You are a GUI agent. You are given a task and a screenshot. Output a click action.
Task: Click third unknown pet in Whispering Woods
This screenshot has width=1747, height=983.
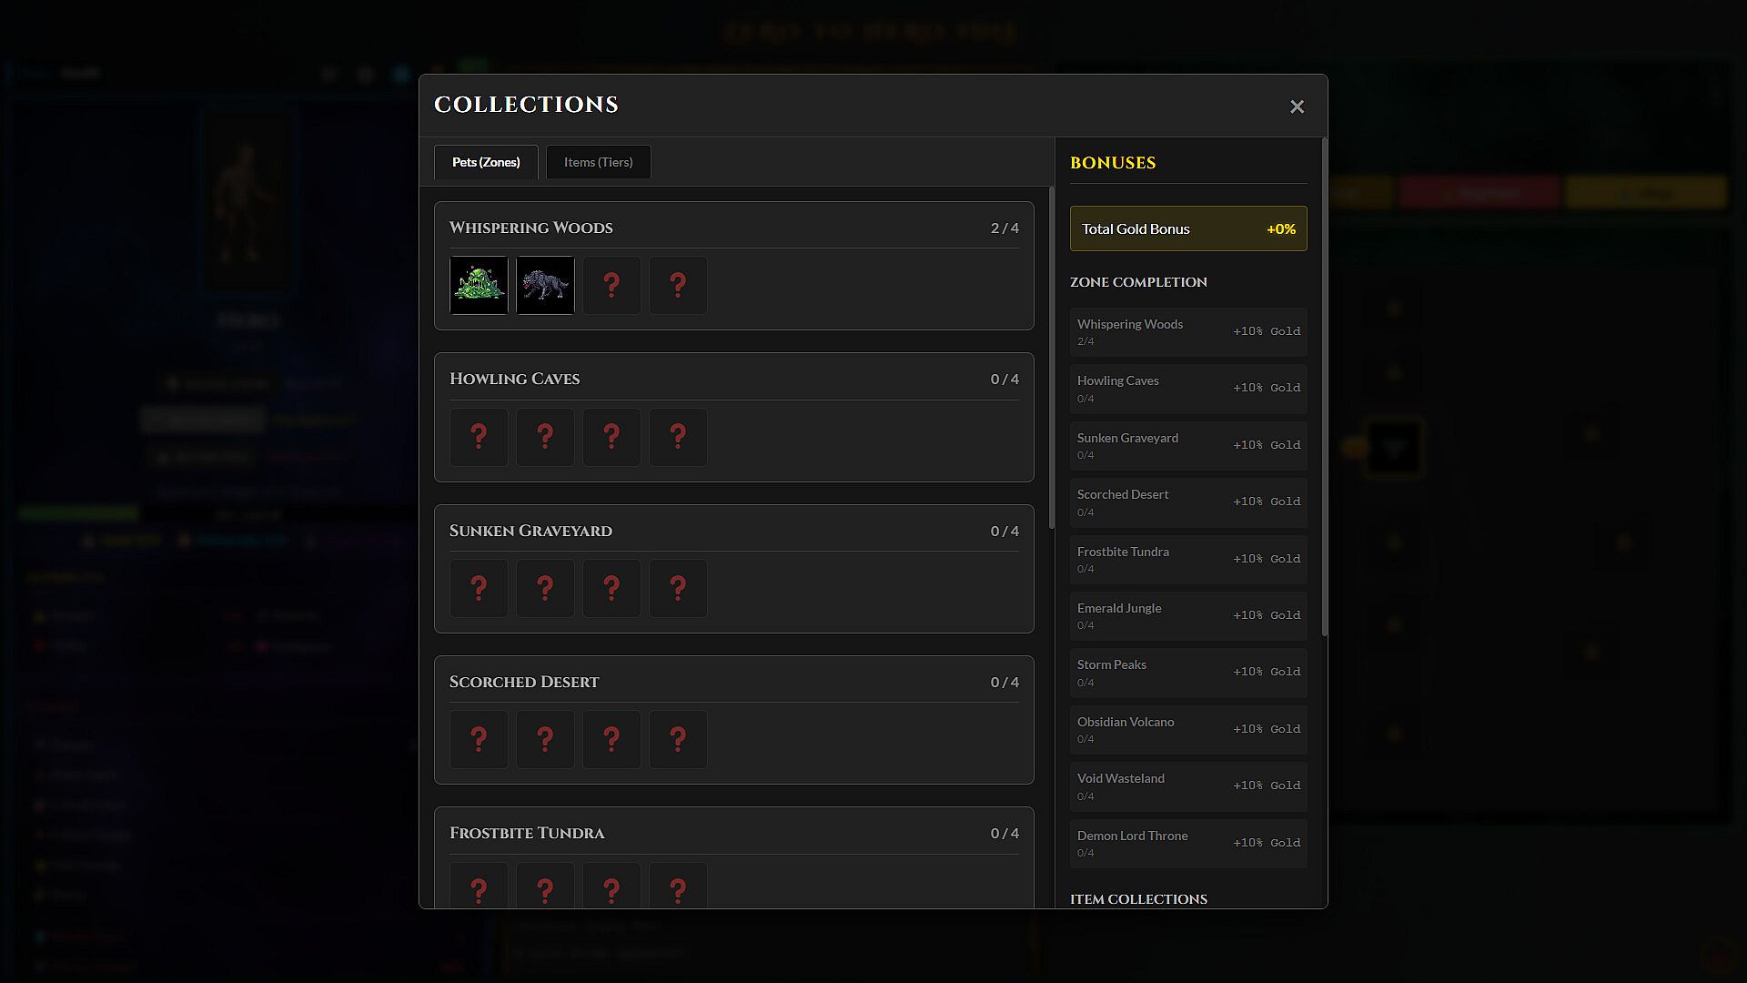(611, 286)
